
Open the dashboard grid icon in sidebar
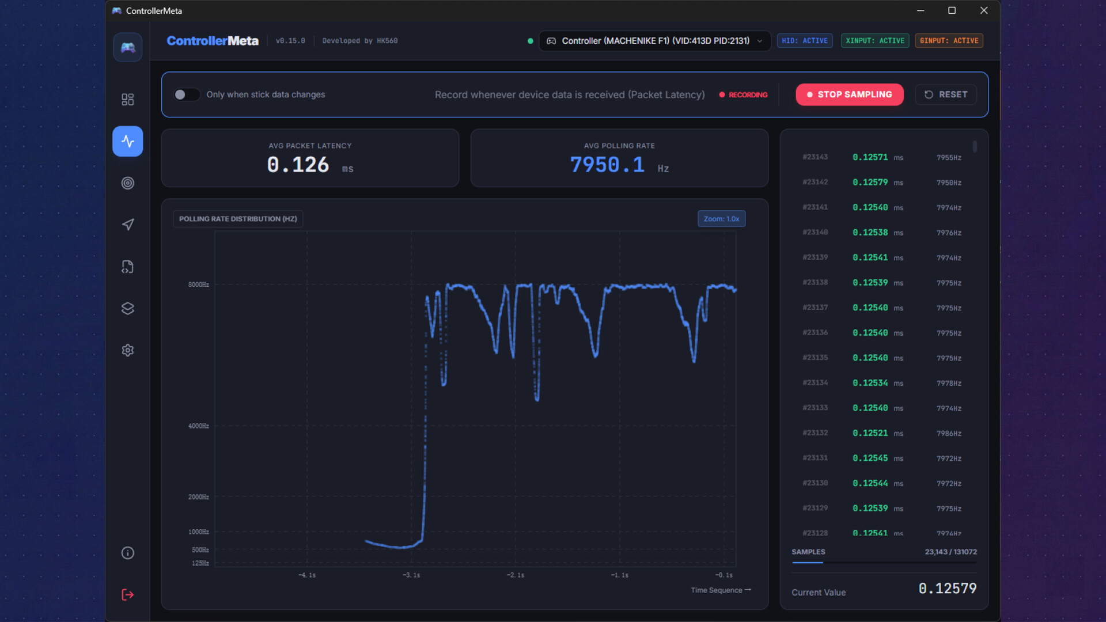(x=128, y=100)
